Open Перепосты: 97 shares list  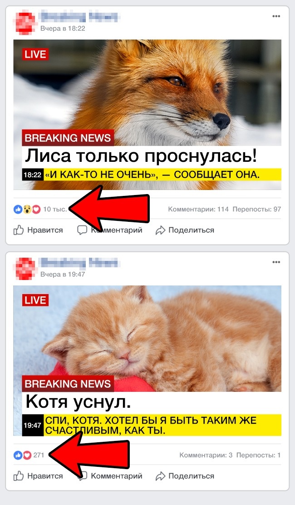(257, 210)
